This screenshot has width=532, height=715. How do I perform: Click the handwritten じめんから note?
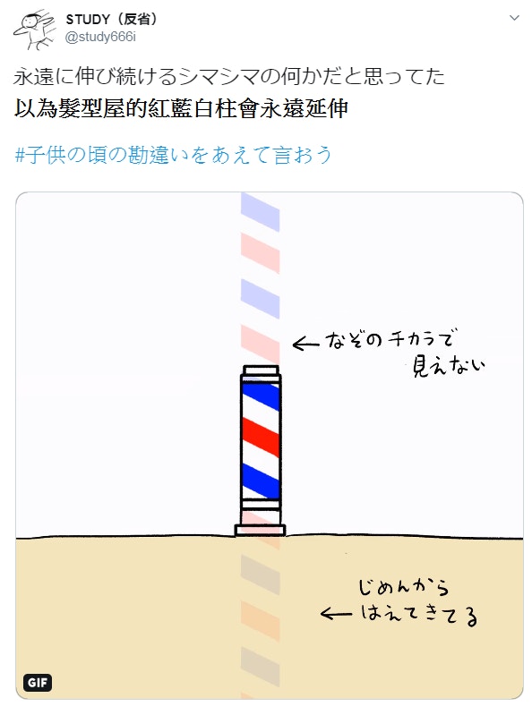(404, 586)
